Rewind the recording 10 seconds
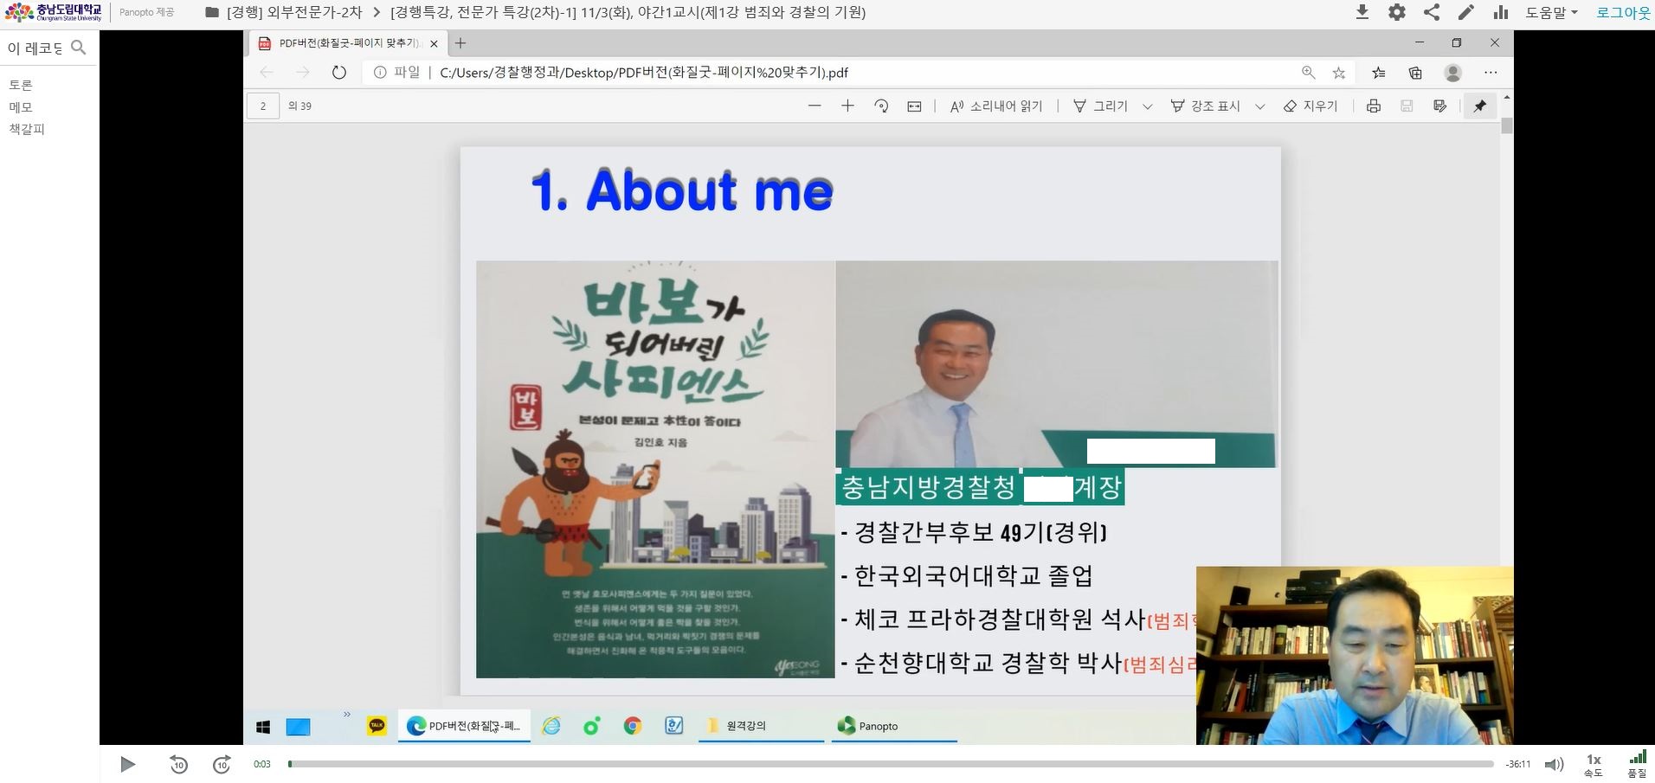 click(178, 764)
